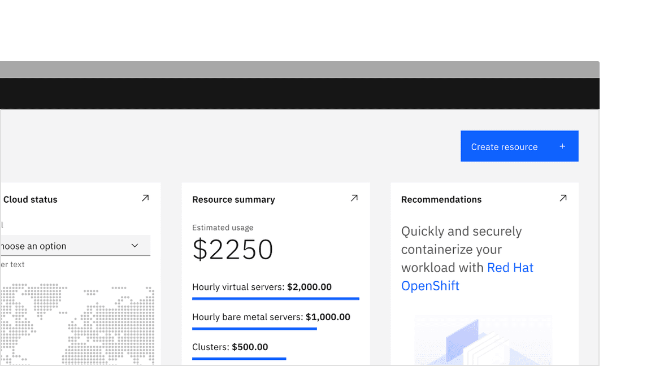Click the Hourly virtual servers progress bar

[x=275, y=298]
